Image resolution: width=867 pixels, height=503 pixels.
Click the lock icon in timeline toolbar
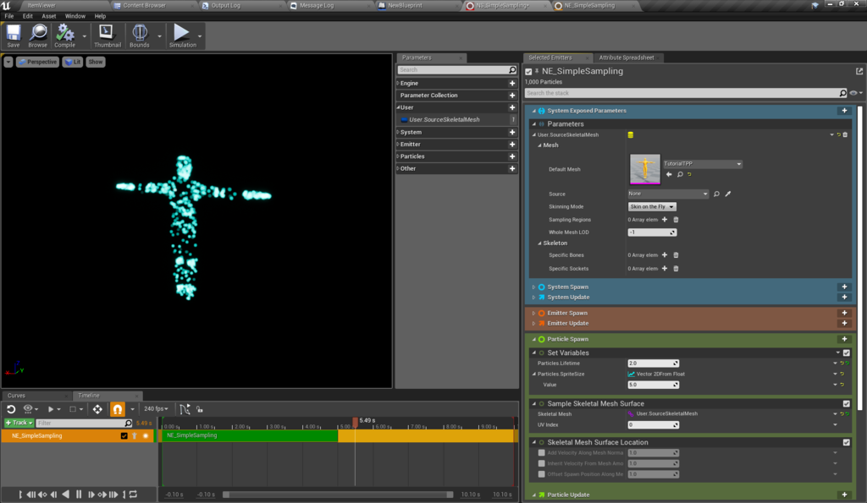point(200,409)
